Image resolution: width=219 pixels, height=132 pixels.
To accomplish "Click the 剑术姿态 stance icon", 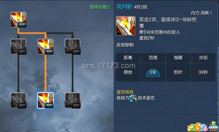I will coord(133,98).
